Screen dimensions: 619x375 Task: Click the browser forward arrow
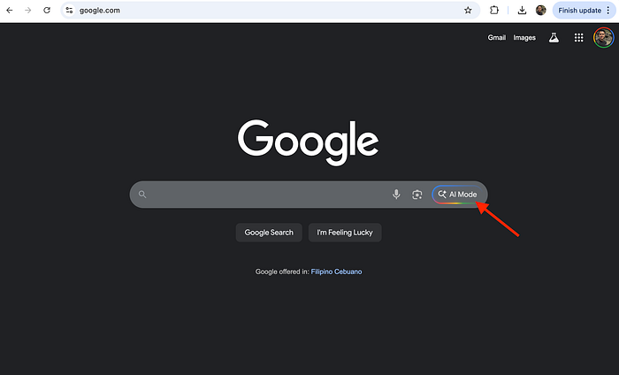coord(28,11)
